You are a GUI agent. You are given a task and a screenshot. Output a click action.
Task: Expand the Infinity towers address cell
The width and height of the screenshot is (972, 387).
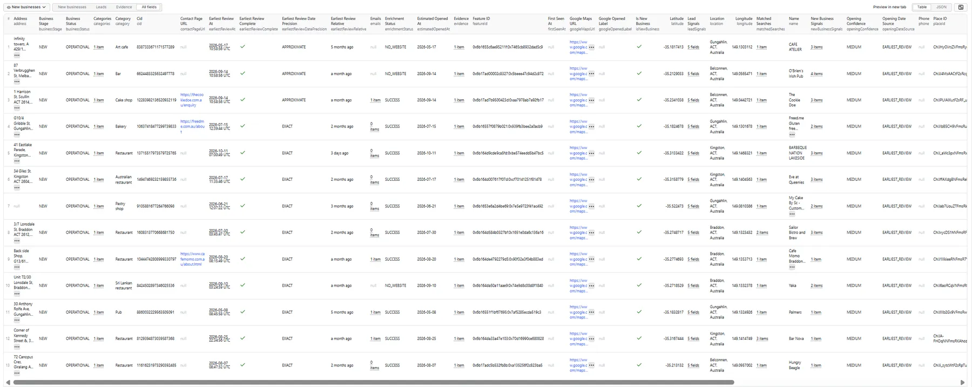17,55
